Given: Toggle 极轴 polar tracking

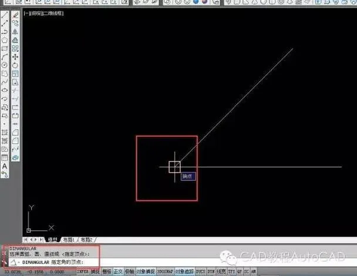Looking at the screenshot, I should coord(130,271).
